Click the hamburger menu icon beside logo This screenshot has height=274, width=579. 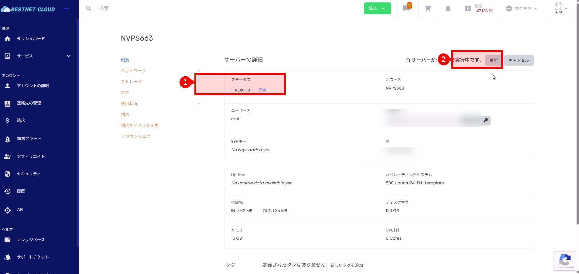66,9
